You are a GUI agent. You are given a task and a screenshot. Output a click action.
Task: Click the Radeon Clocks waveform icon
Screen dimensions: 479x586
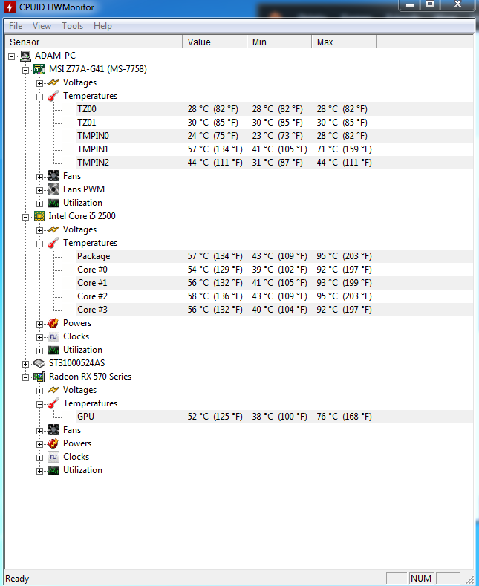coord(53,457)
